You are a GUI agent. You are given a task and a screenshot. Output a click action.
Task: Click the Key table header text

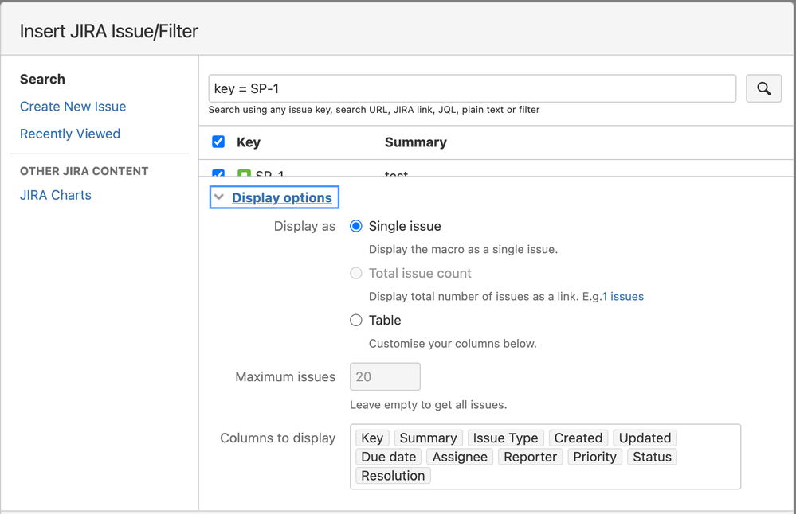(x=249, y=142)
